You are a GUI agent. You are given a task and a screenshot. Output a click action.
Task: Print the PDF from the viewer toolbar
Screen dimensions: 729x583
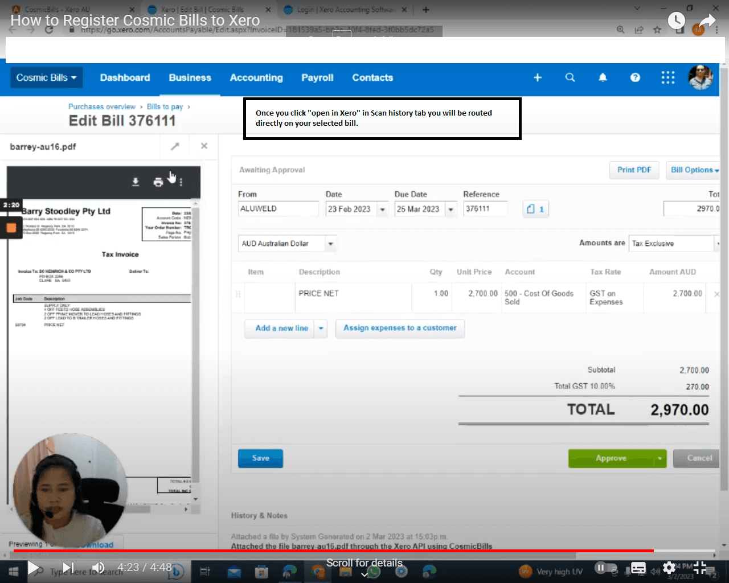(158, 182)
